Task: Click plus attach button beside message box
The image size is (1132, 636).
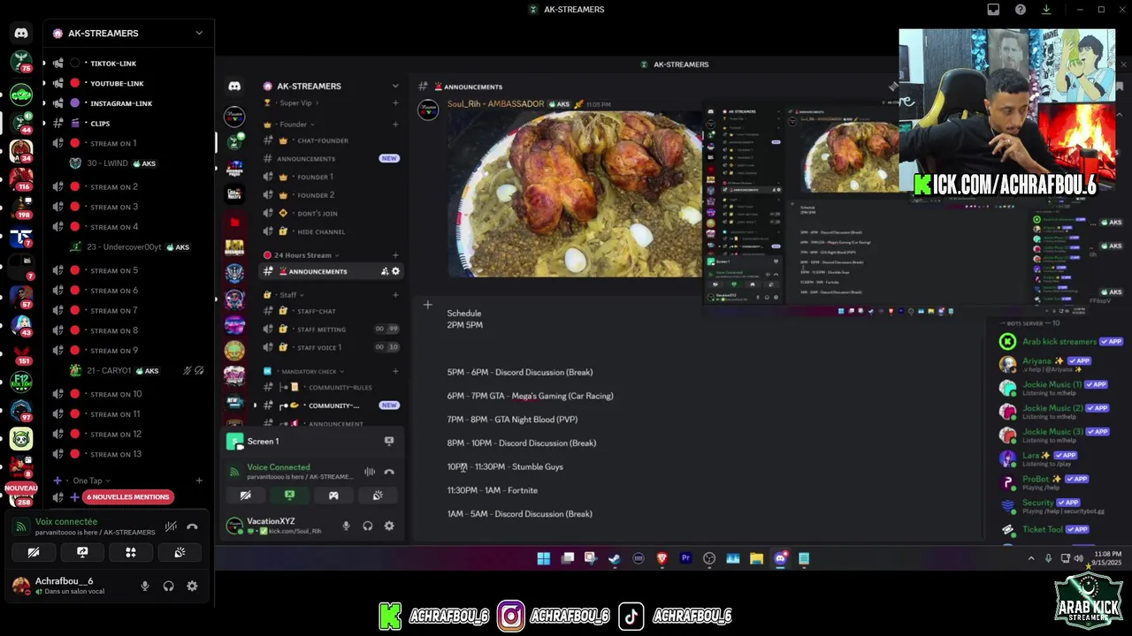Action: [427, 305]
